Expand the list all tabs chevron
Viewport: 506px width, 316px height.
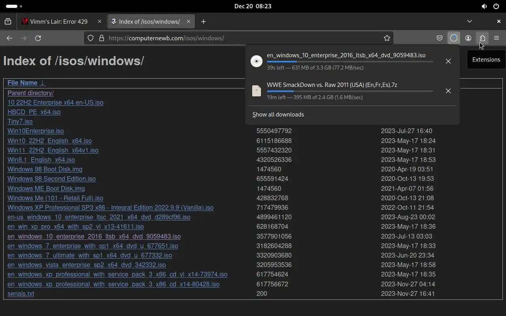[x=470, y=21]
